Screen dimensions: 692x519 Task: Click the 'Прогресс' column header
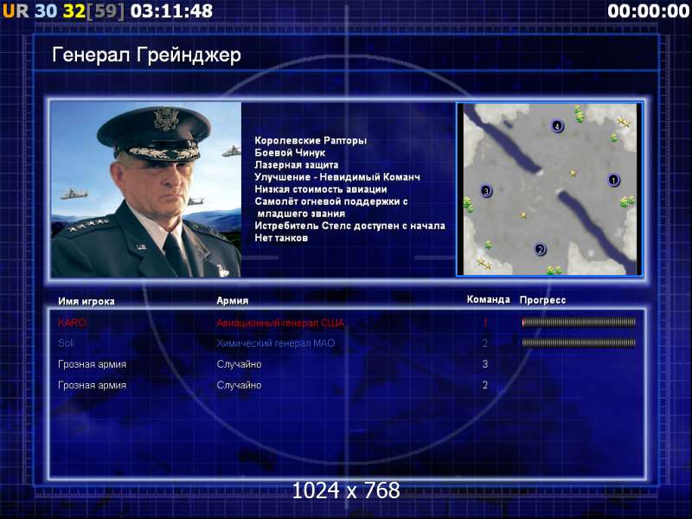[542, 300]
